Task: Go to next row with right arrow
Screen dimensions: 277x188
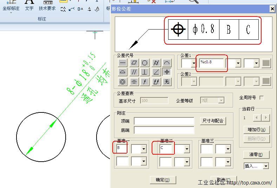Action: (x=266, y=118)
